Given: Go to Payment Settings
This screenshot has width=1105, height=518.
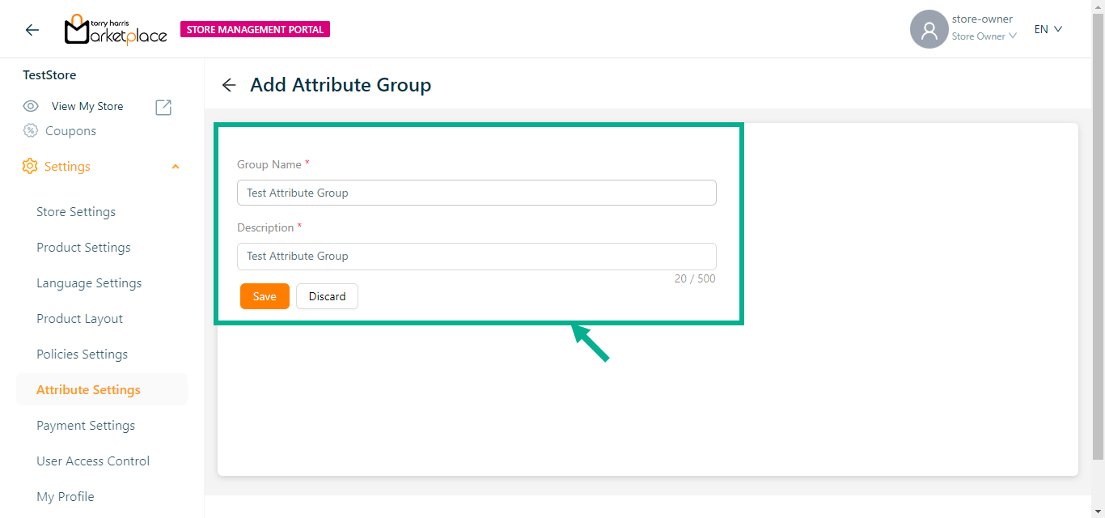Looking at the screenshot, I should (86, 426).
